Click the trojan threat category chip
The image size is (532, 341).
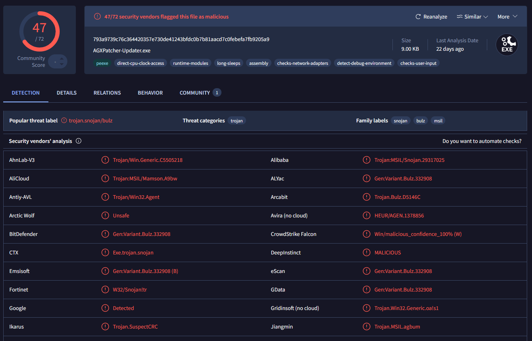237,121
